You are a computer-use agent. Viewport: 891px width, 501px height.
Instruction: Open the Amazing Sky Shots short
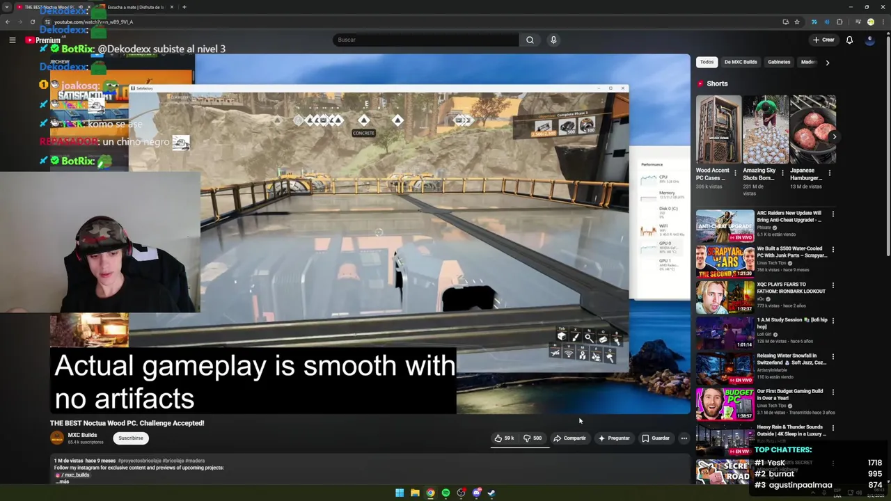click(x=766, y=129)
